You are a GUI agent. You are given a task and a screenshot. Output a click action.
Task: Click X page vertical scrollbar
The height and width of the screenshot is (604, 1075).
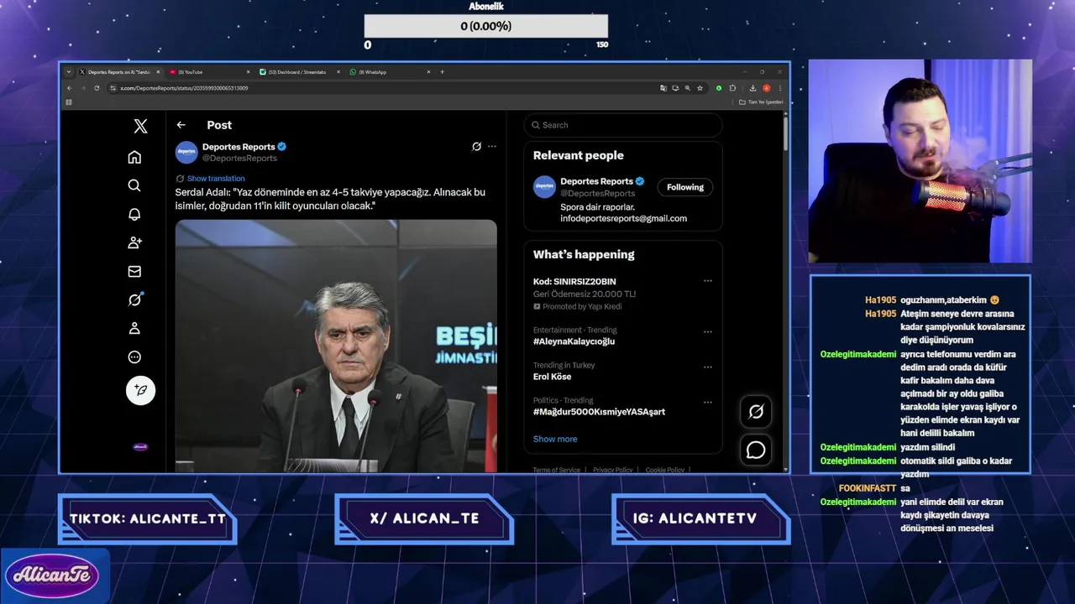tap(785, 134)
